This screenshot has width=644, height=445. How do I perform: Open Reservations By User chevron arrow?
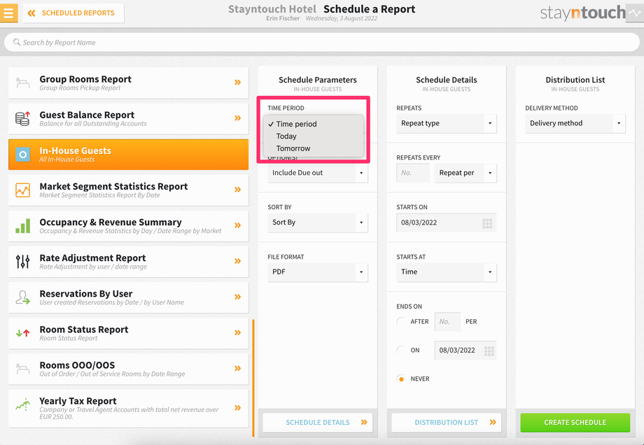coord(237,297)
